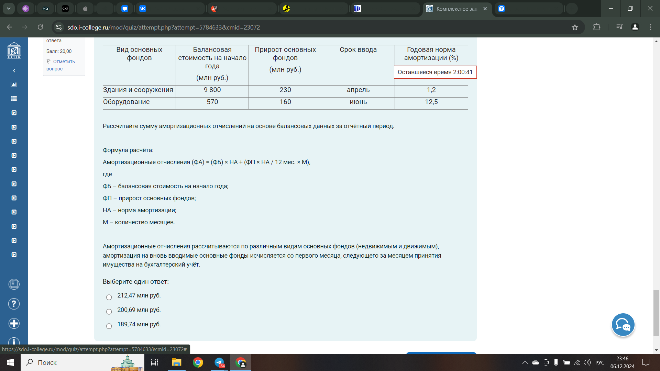Screen dimensions: 660x371
Task: Close the Комплексное задание tab
Action: point(485,9)
